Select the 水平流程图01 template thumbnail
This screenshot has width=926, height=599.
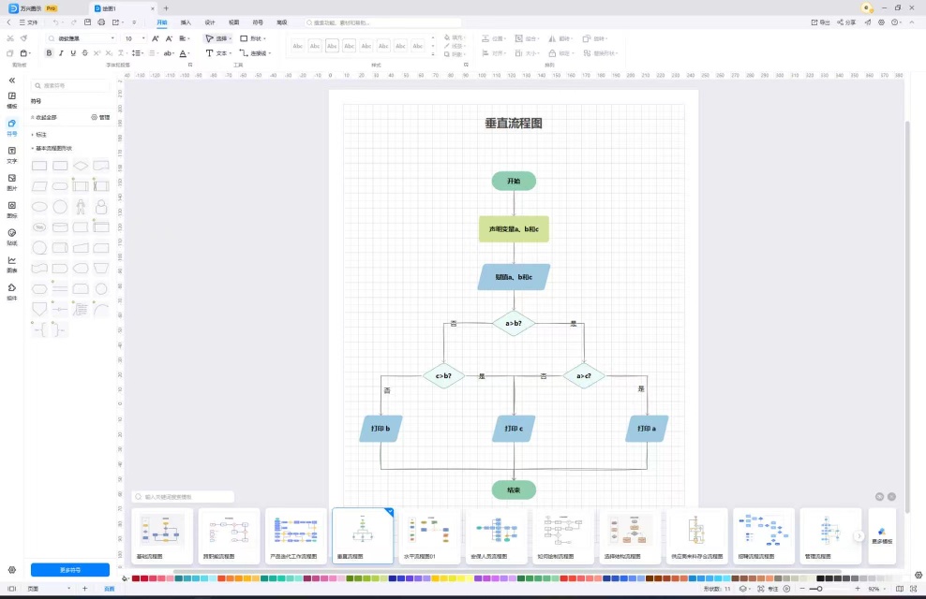pos(429,536)
